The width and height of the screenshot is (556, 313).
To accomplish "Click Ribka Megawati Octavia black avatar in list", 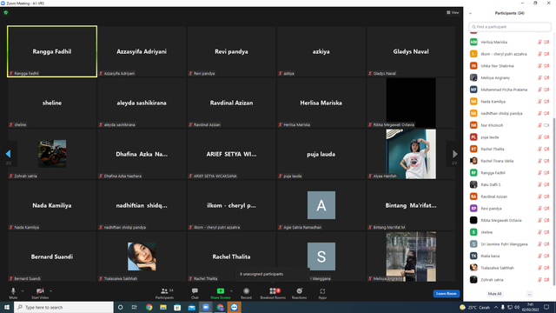I will 473,220.
